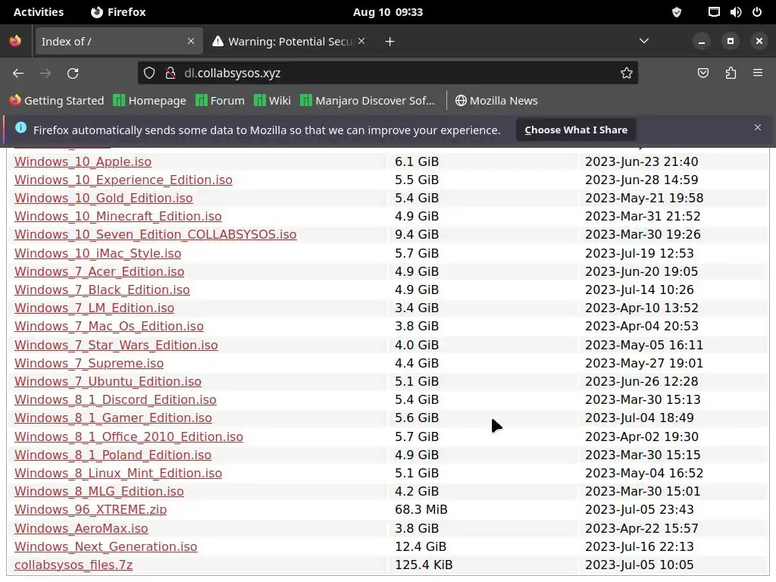Download Windows_8_MLG_Edition.iso
Viewport: 776px width, 582px height.
tap(99, 491)
